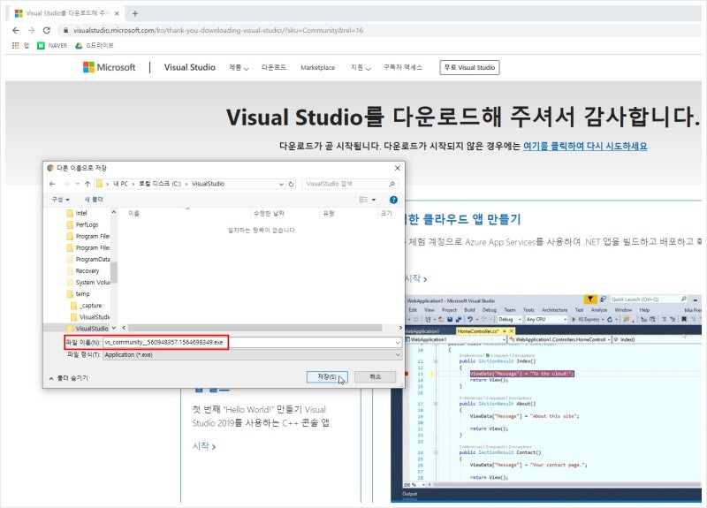707x508 pixels.
Task: Click 여기를 클릭하여 다시 시도하세요 link
Action: (585, 146)
